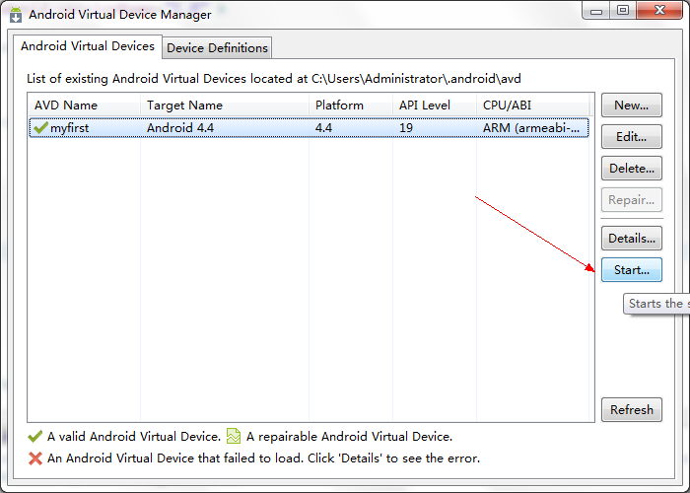Switch to Android Virtual Devices tab
This screenshot has width=690, height=493.
pyautogui.click(x=88, y=46)
